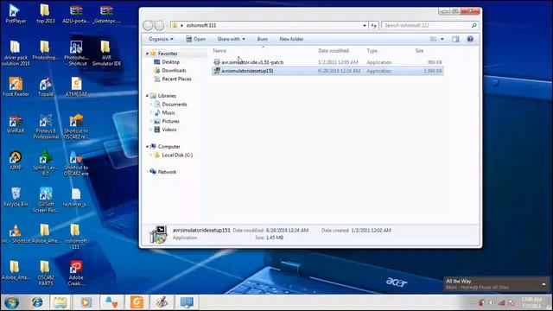Open the address bar history dropdown arrow
Screen dimensions: 553x311
365,25
